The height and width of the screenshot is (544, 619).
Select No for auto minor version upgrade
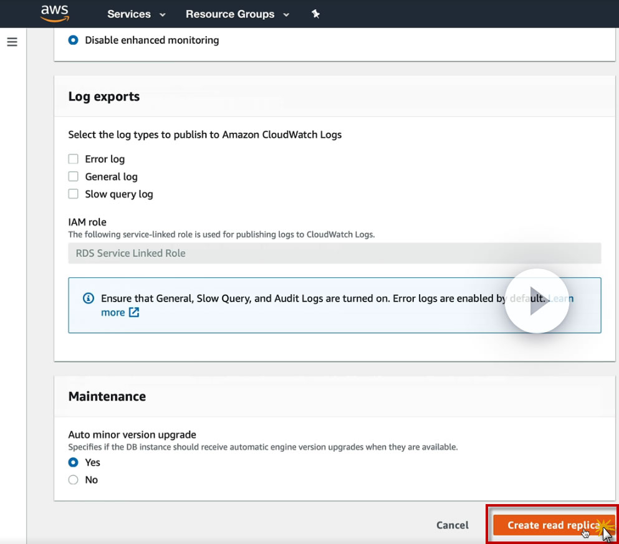(74, 480)
